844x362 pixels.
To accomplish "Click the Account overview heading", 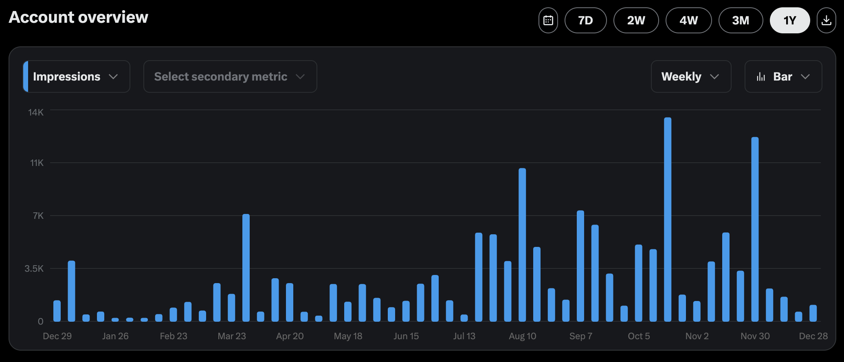I will 79,17.
